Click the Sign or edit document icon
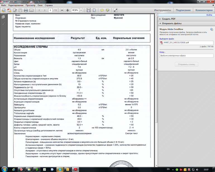The height and width of the screenshot is (172, 215). tap(15, 10)
